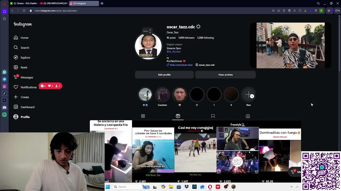
Task: Open Explore compass in sidebar
Action: 22,58
